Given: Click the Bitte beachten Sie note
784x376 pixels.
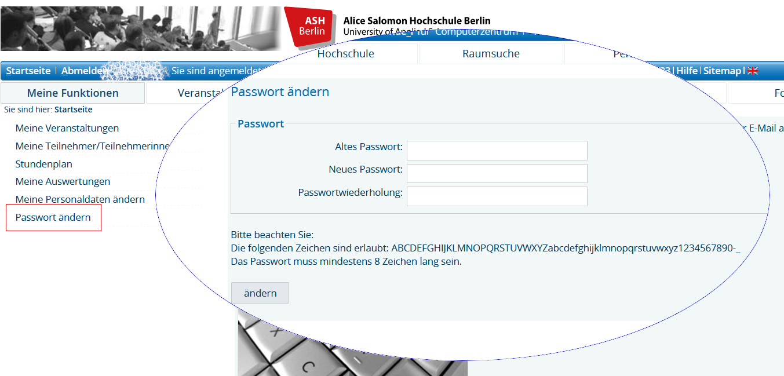Looking at the screenshot, I should tap(272, 235).
